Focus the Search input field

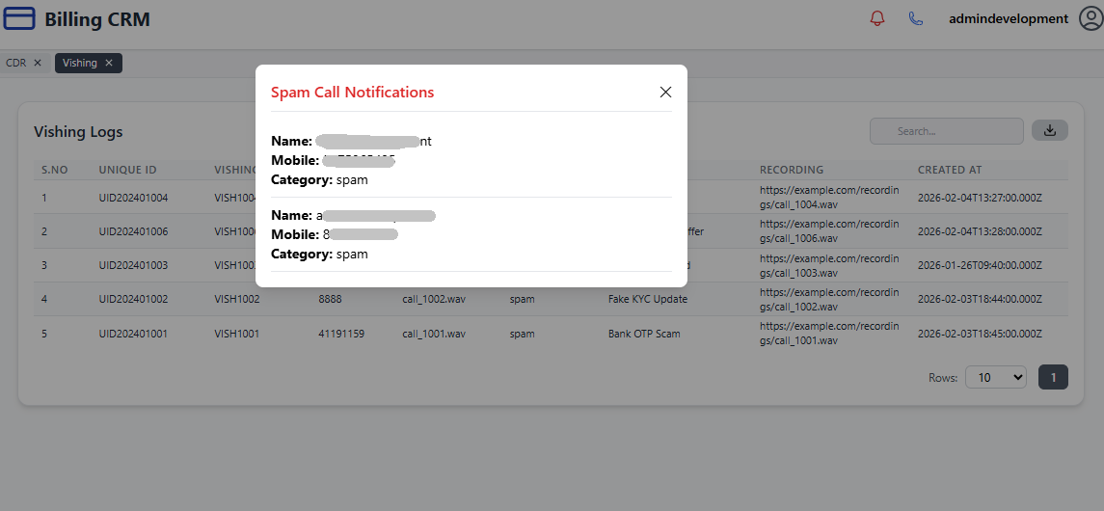coord(946,131)
